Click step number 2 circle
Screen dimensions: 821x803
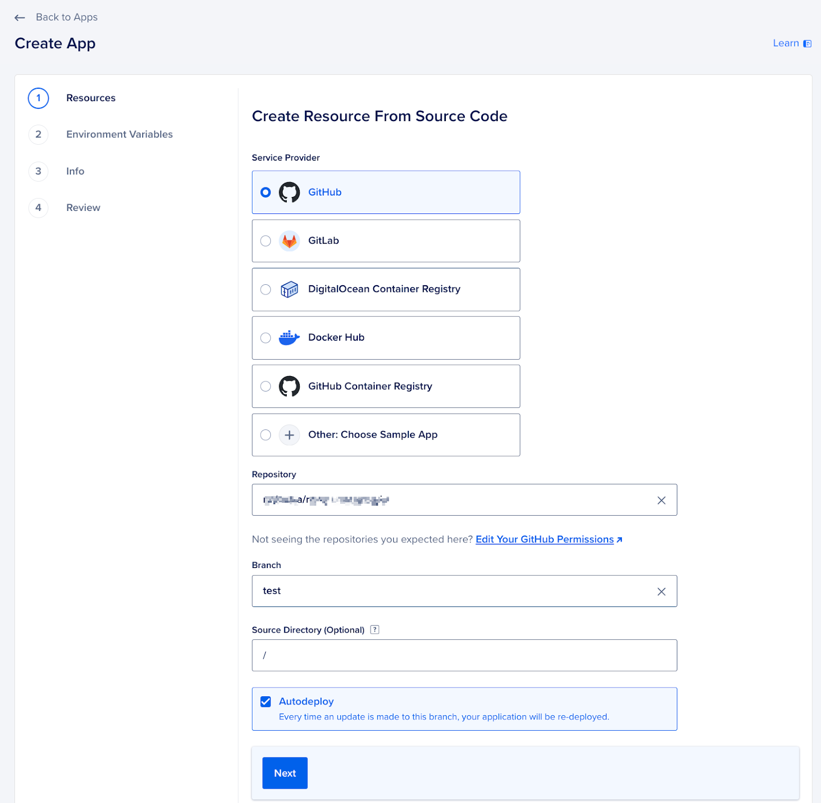pyautogui.click(x=38, y=134)
